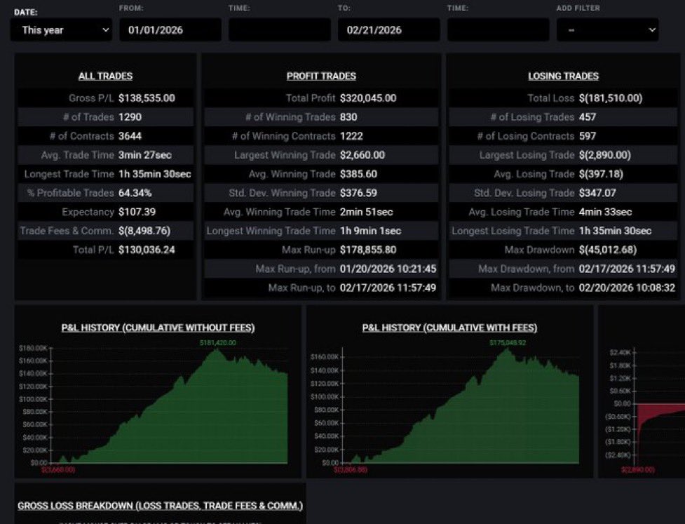Select the Expectancy value $107.39

click(x=137, y=212)
